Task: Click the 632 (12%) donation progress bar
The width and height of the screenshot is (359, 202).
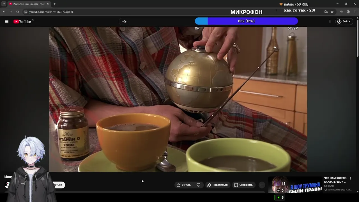Action: pos(246,21)
